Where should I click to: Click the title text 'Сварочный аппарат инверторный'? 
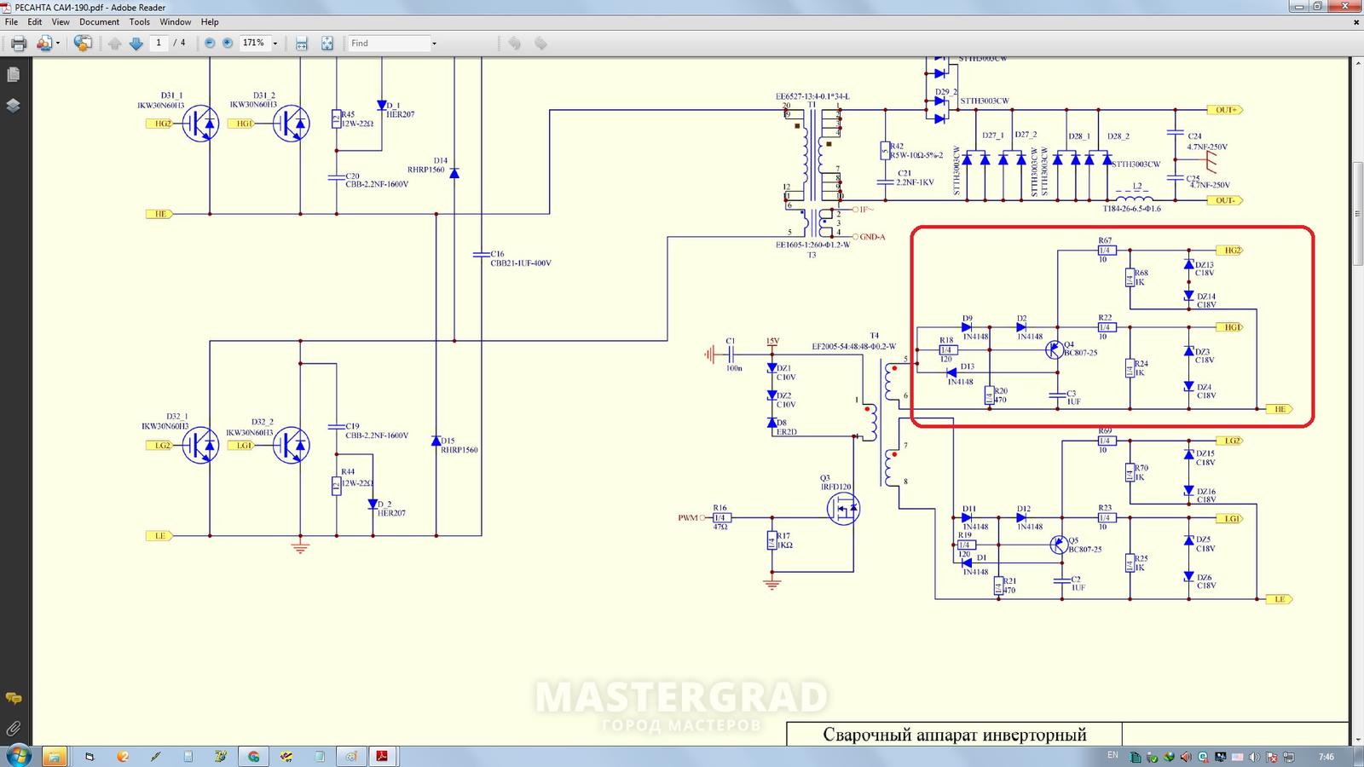pos(955,734)
